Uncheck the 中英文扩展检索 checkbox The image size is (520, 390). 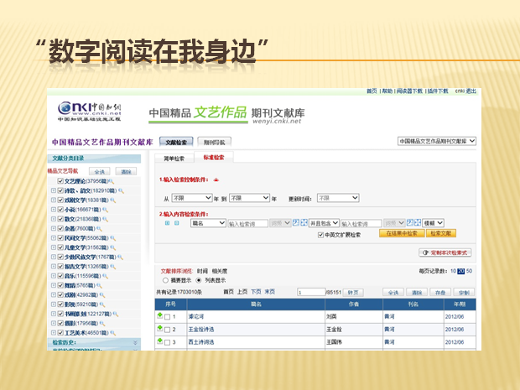[x=320, y=235]
